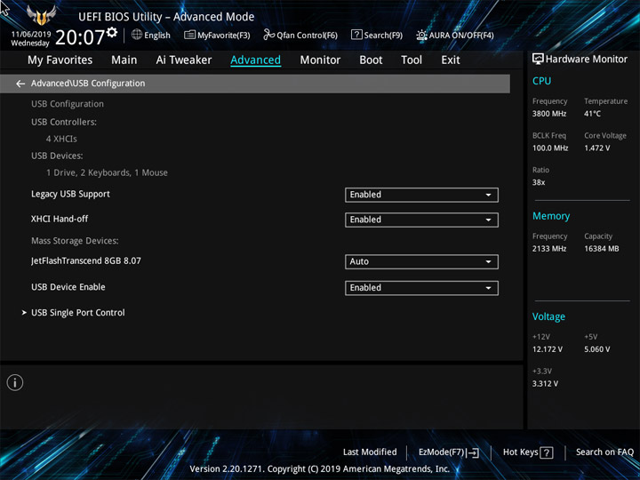Screen dimensions: 640x480
Task: Click the 100.0 MHz BCLK value
Action: tap(550, 148)
